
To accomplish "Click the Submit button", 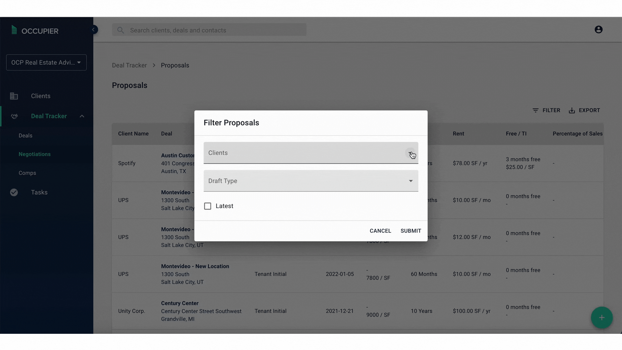I will coord(410,231).
